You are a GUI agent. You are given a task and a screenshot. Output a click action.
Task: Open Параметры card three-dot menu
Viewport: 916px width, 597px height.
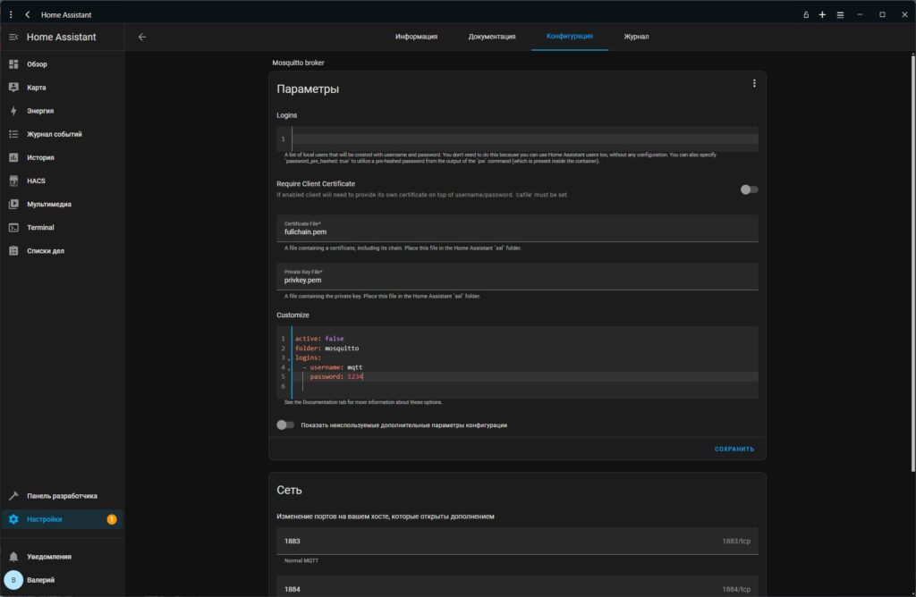point(754,83)
